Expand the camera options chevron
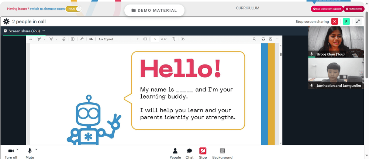 [17, 149]
